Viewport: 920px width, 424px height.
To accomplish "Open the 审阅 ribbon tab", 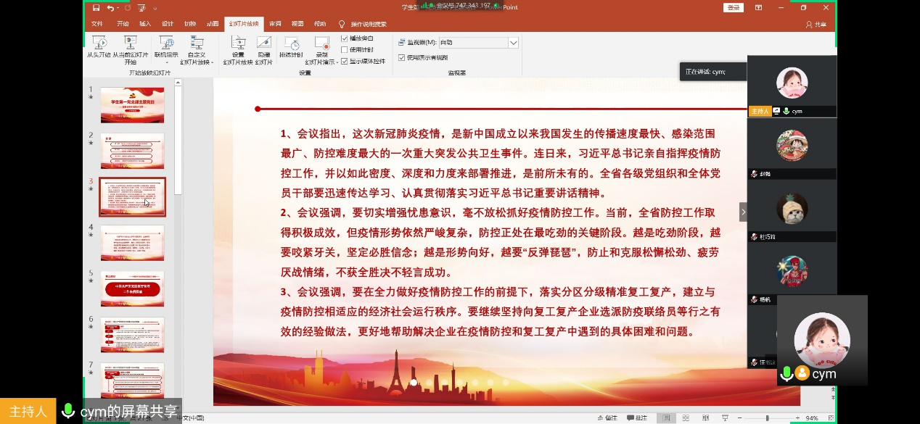I will point(275,24).
